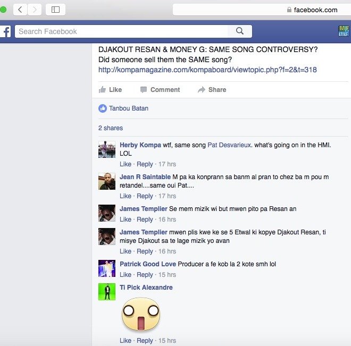Toggle the Safari sidebar button
The width and height of the screenshot is (351, 346).
tap(55, 10)
